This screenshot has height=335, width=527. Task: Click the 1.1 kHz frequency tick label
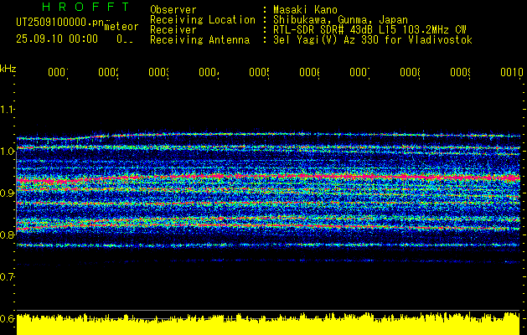(8, 109)
